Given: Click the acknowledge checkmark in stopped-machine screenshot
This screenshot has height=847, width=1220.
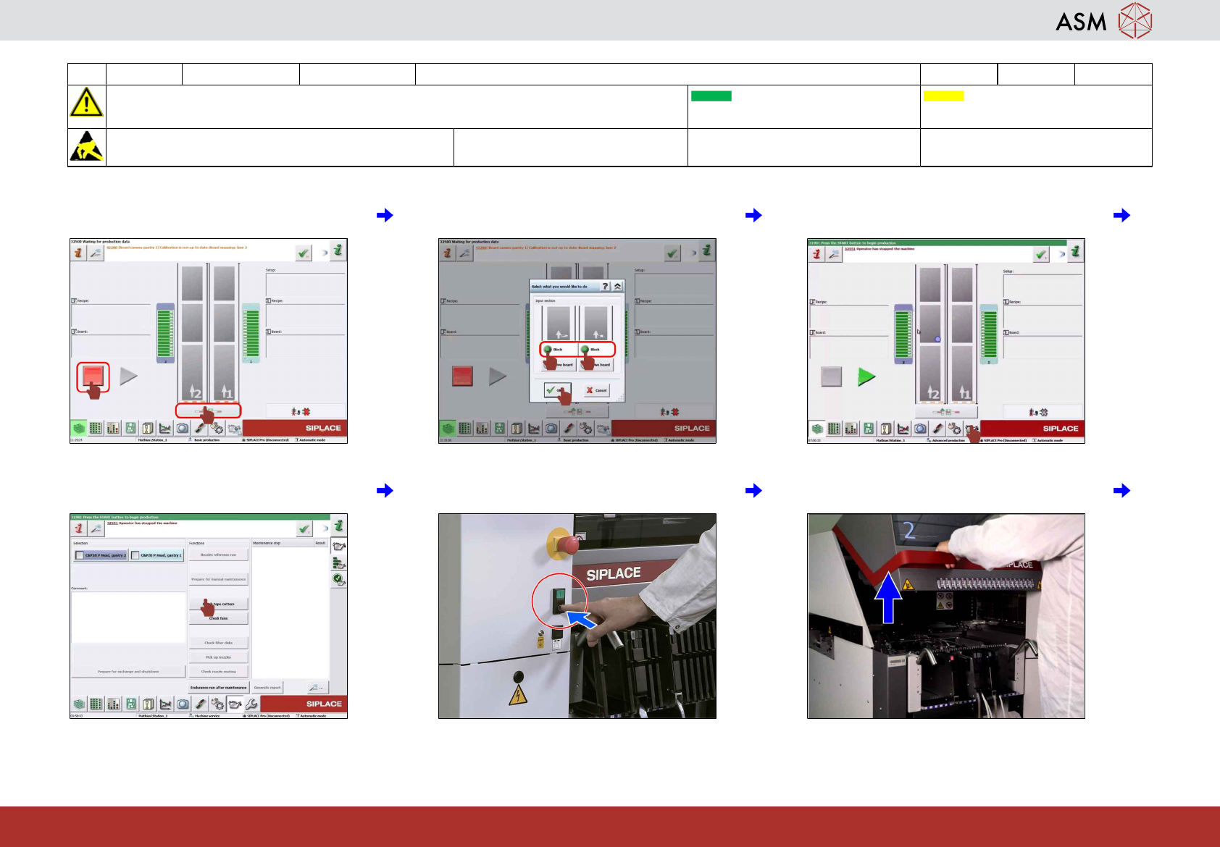Looking at the screenshot, I should pos(1041,254).
